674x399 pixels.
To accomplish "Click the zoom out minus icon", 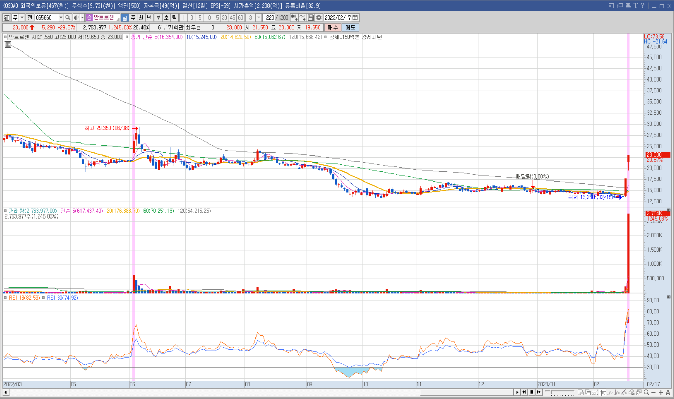I will pos(653,392).
